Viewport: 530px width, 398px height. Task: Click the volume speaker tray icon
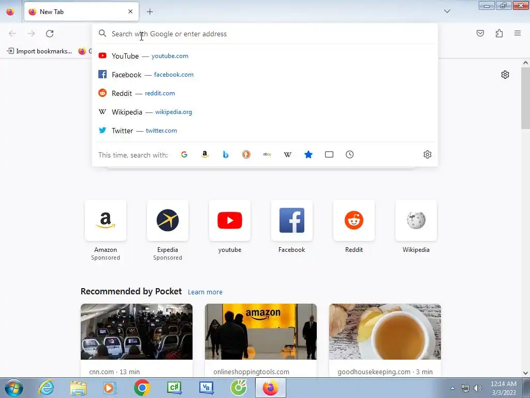[477, 388]
